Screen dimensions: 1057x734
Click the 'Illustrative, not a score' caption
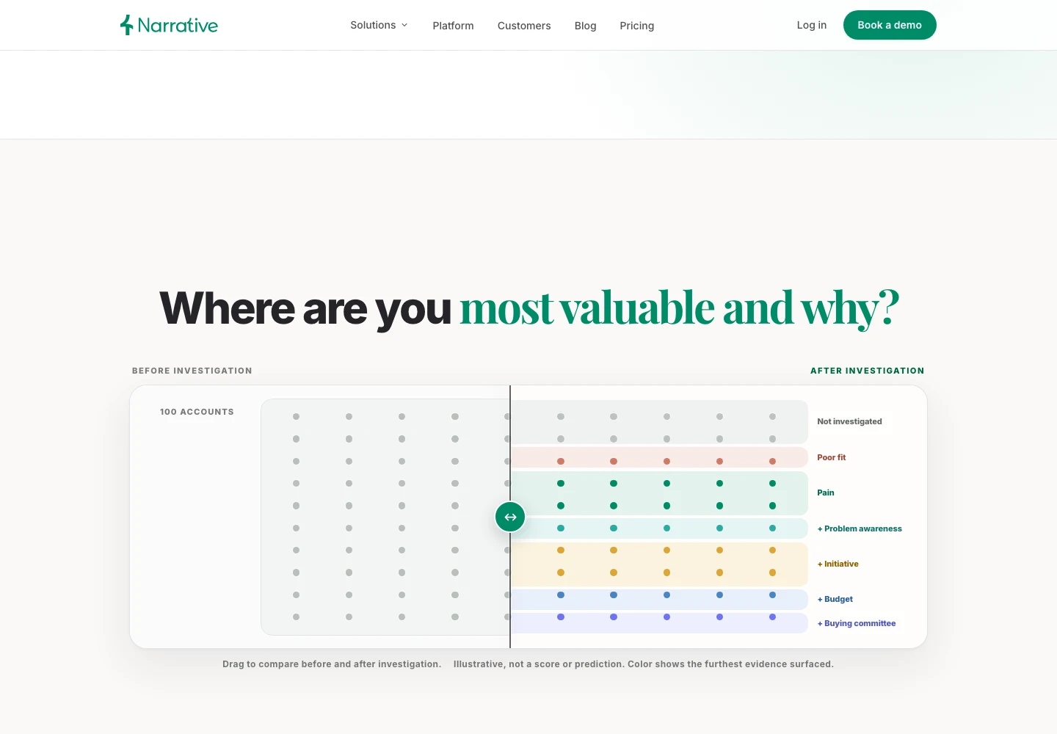point(644,664)
